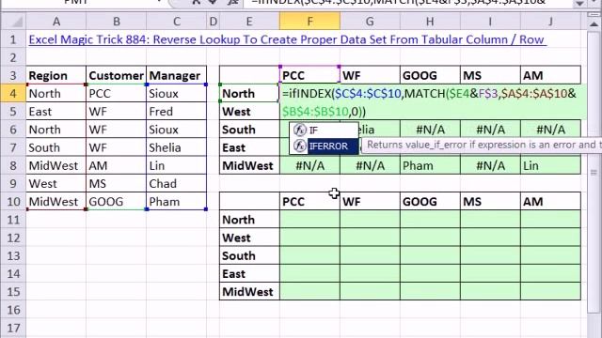Image resolution: width=602 pixels, height=338 pixels.
Task: Click the Customer header cell
Action: (x=117, y=75)
